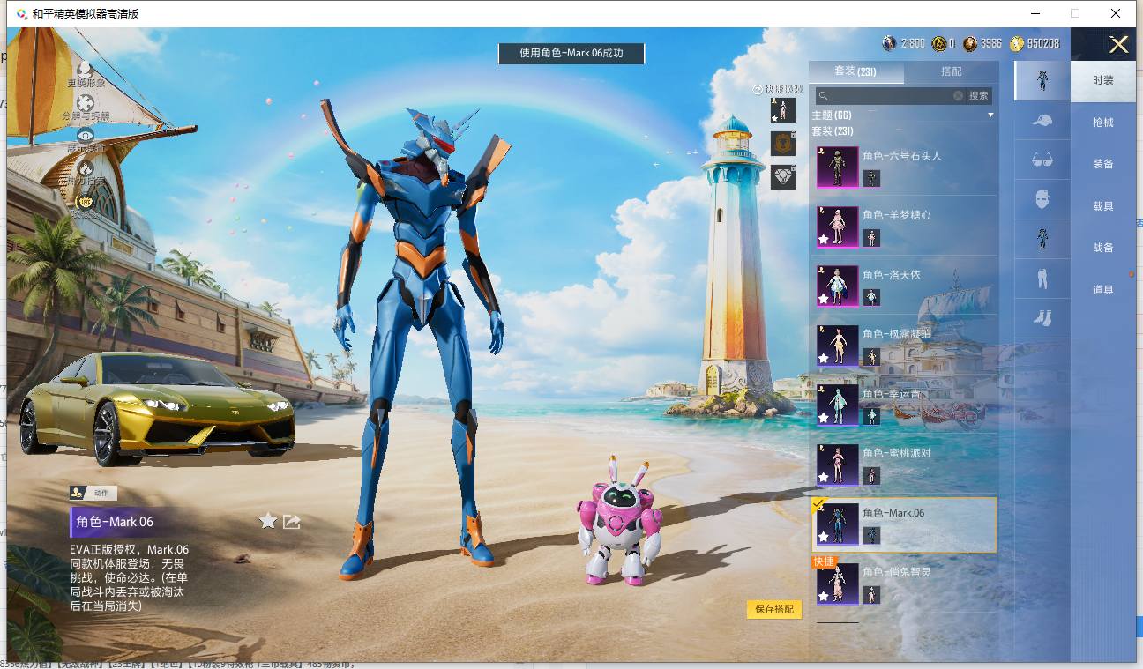Image resolution: width=1143 pixels, height=669 pixels.
Task: Switch to the 搭配 tab
Action: click(x=952, y=71)
